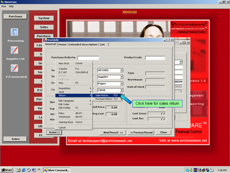Expand the Issue submenu
Image resolution: width=230 pixels, height=173 pixels.
pyautogui.click(x=74, y=92)
